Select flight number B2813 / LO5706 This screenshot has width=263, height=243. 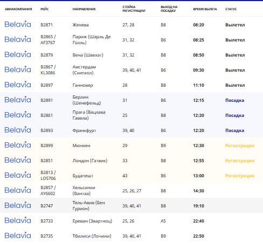[x=48, y=176]
